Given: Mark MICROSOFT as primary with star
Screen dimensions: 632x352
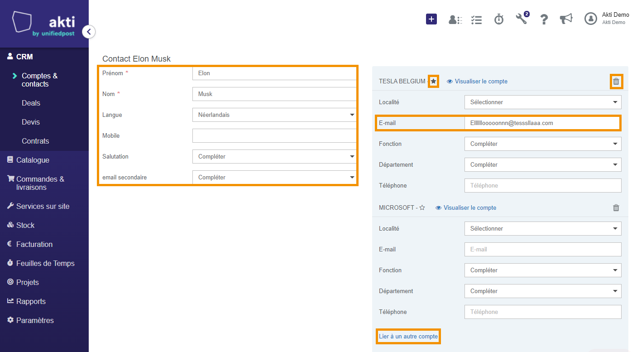Looking at the screenshot, I should [422, 208].
